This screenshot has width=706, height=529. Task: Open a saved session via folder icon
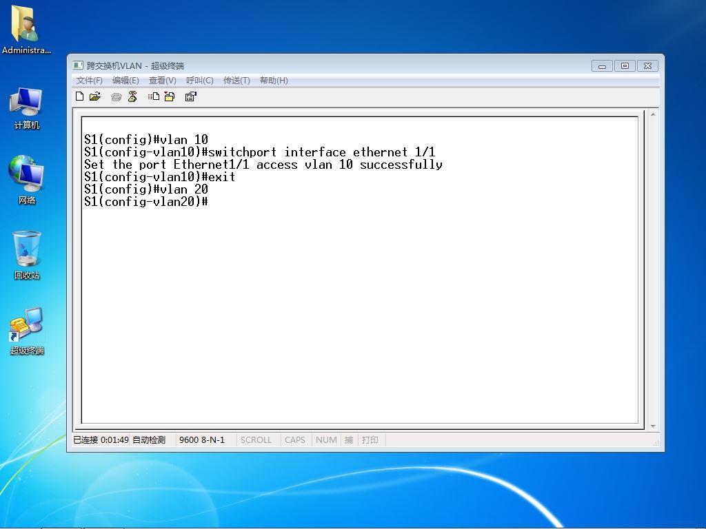[95, 96]
